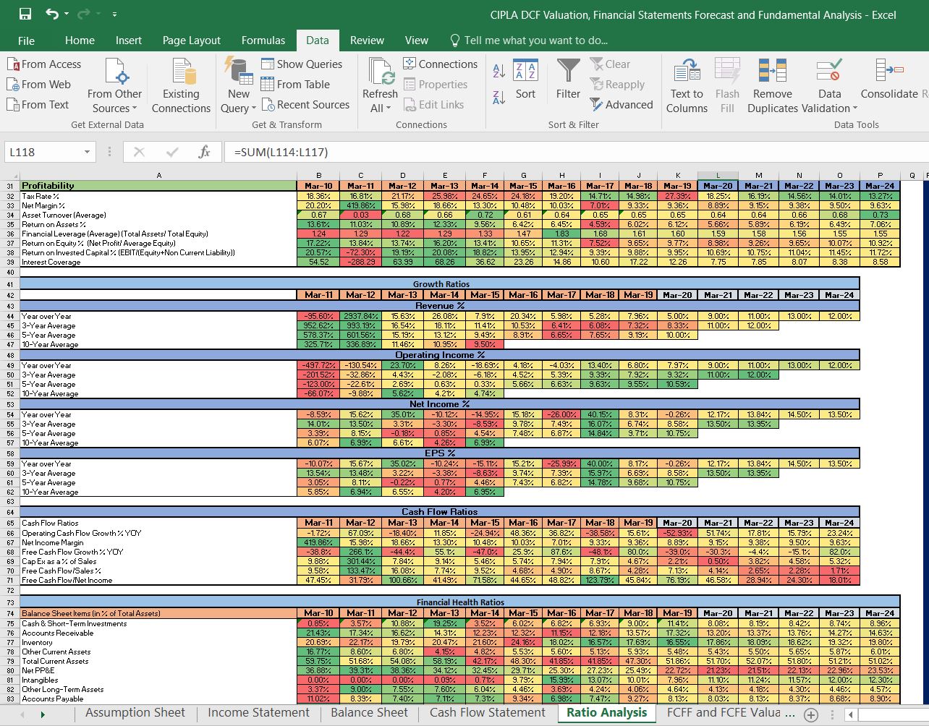Open Recent Sources
Image resolution: width=929 pixels, height=726 pixels.
point(305,105)
